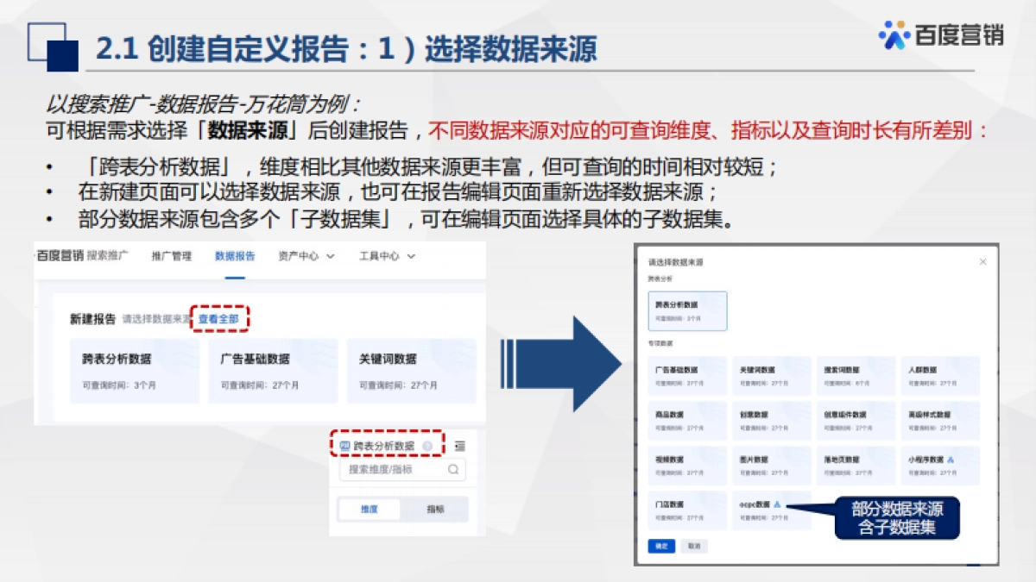Switch to the 维度 toggle segment

(x=370, y=510)
